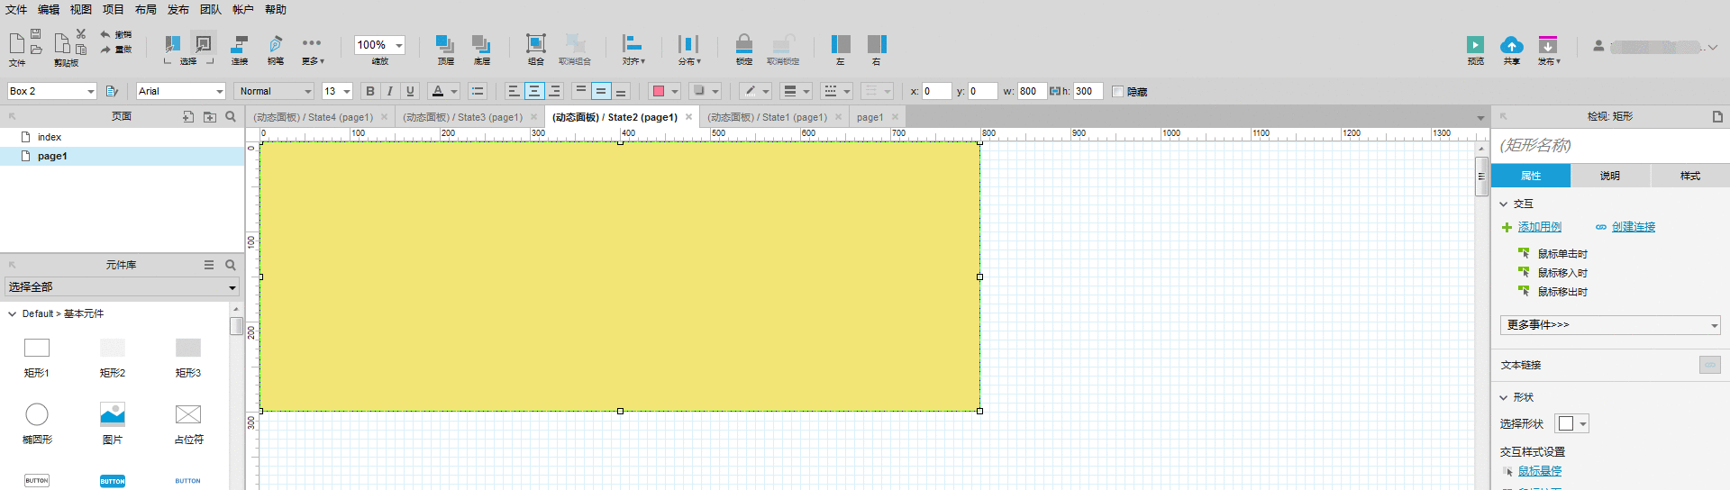Align text center horizontally

pos(534,91)
